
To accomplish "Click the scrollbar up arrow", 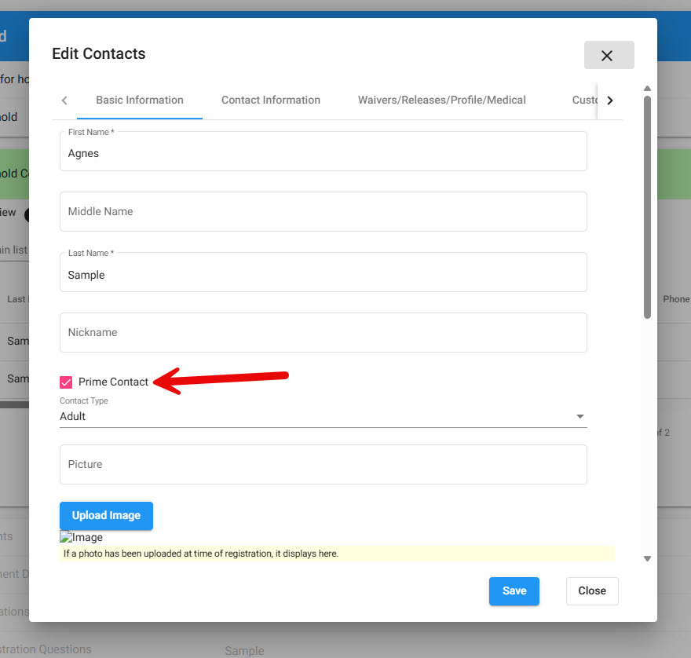I will pos(647,89).
